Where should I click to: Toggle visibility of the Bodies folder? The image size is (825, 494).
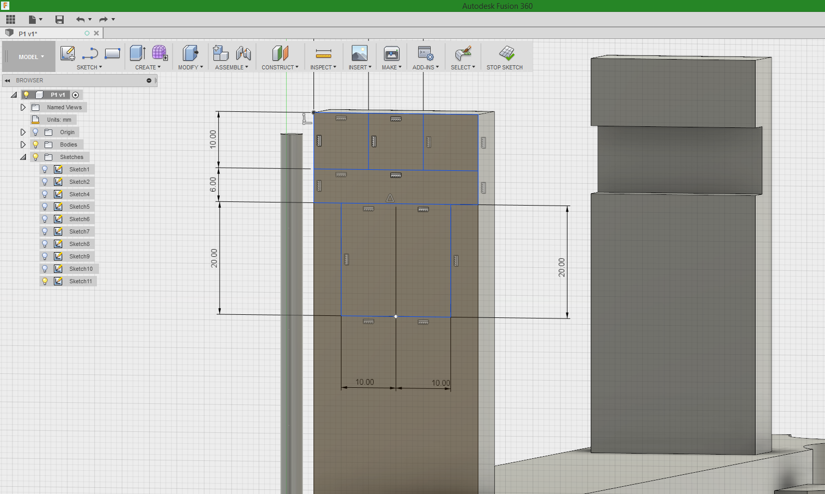pos(35,144)
